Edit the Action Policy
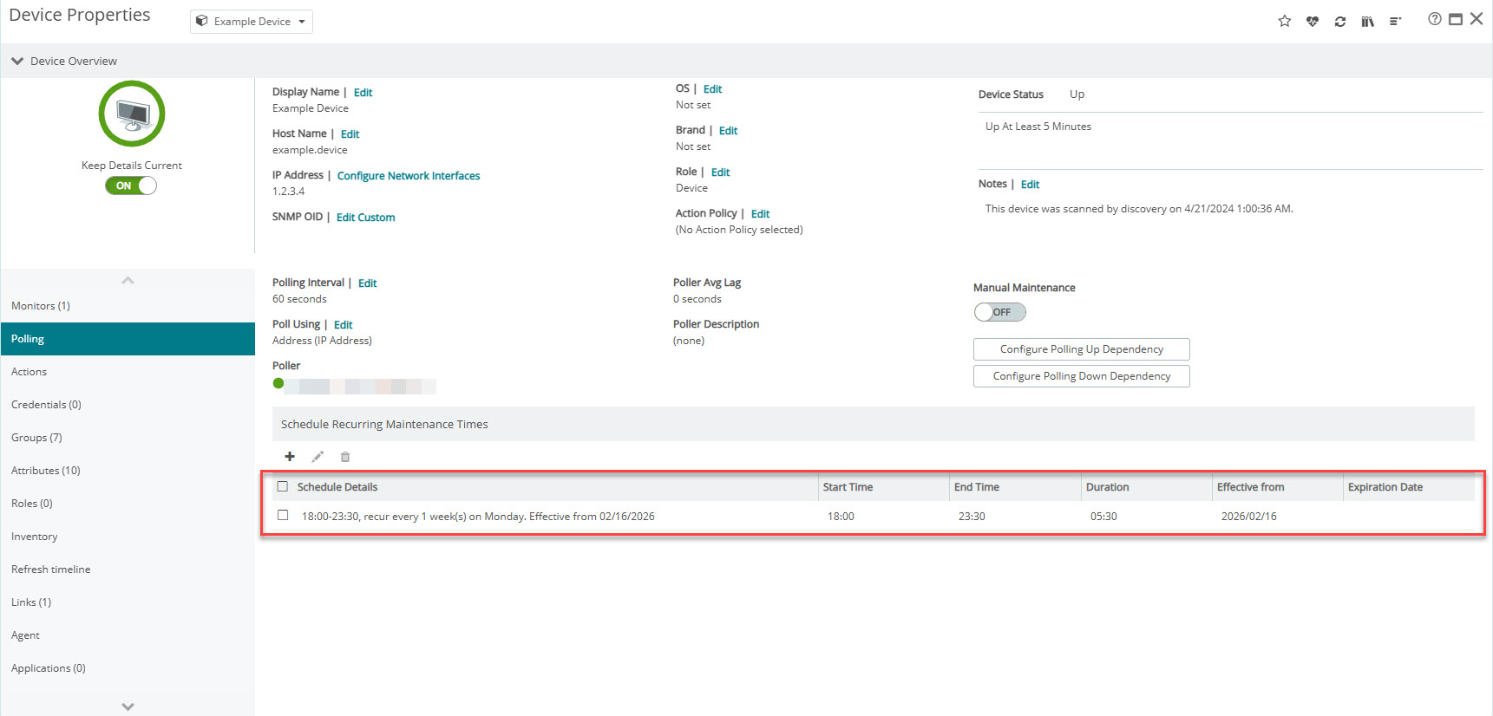 pos(760,214)
